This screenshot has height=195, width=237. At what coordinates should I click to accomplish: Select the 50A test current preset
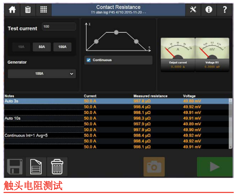42,47
